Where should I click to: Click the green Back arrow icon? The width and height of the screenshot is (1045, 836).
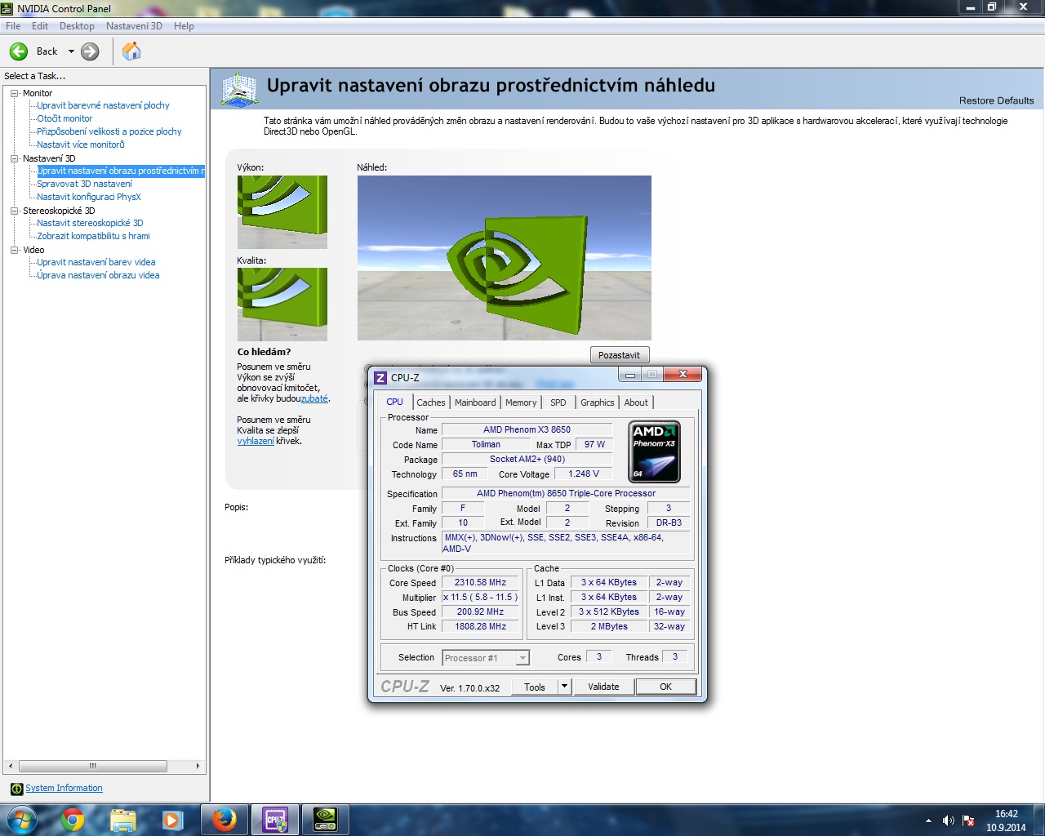[19, 51]
